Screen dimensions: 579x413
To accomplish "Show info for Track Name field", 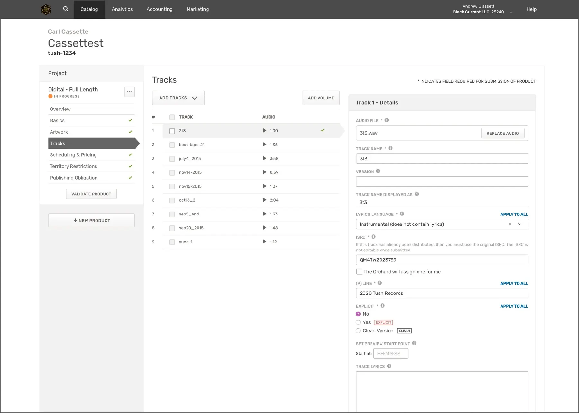I will click(x=391, y=148).
